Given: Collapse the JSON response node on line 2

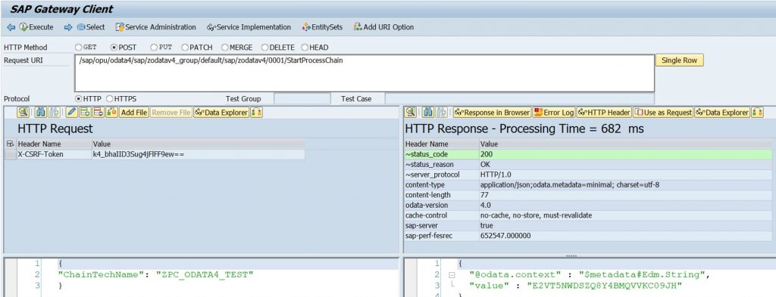Looking at the screenshot, I should (451, 275).
